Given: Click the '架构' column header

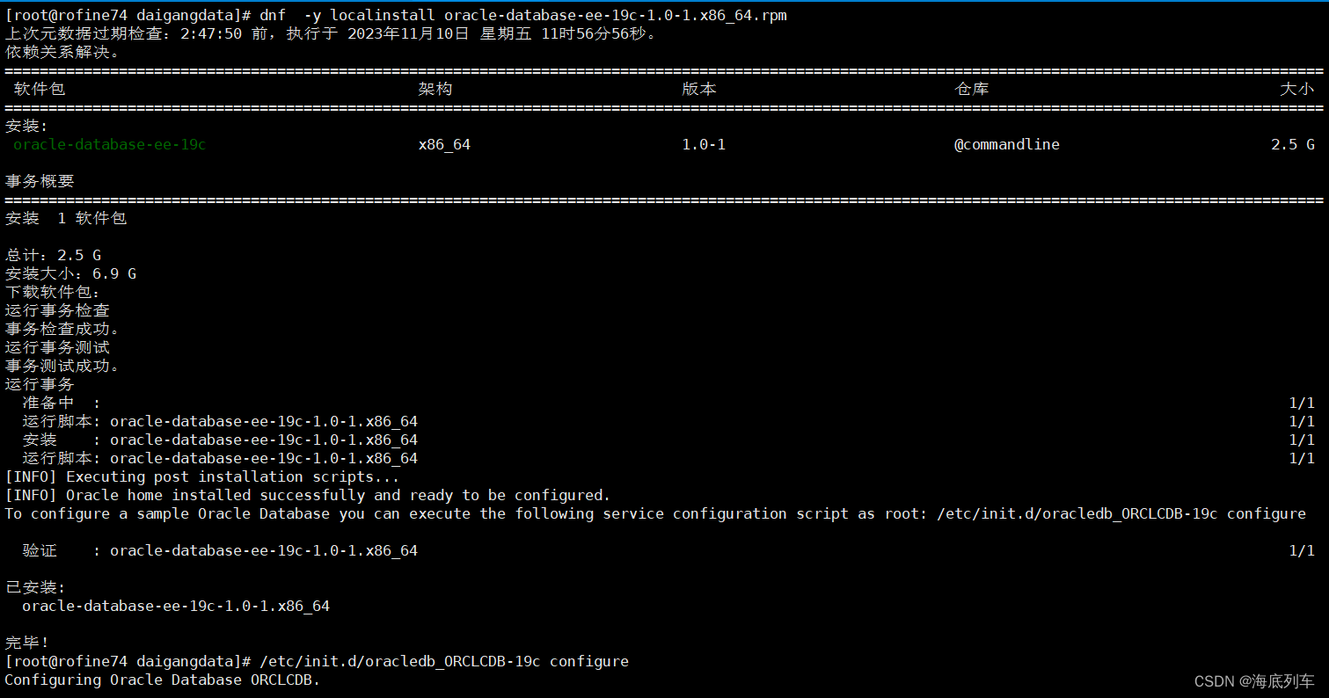Looking at the screenshot, I should coord(435,89).
